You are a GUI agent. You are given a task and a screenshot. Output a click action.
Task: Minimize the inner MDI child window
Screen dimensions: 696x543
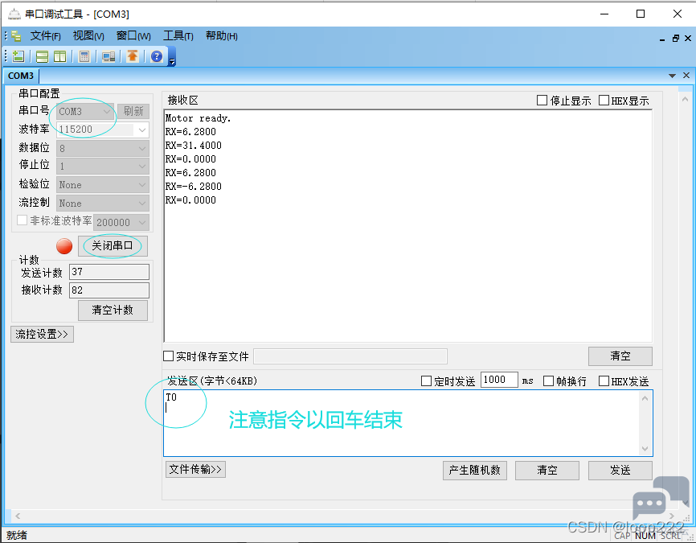point(662,39)
